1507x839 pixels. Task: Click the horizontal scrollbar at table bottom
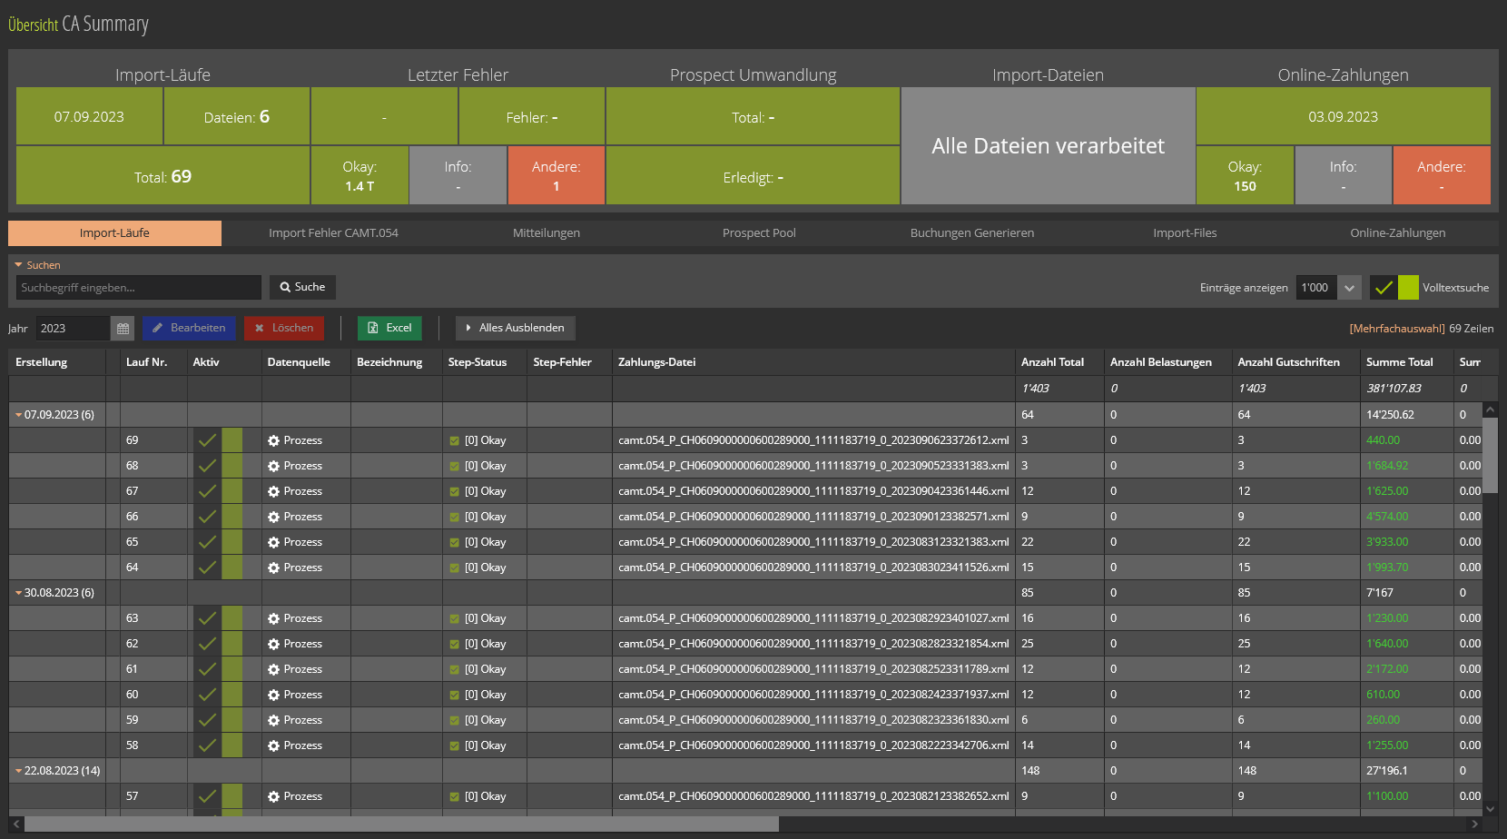[x=399, y=824]
